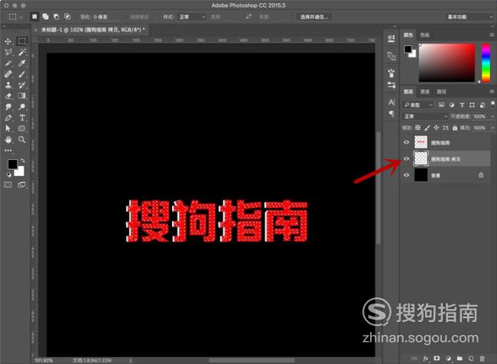The image size is (497, 364).
Task: Select the Pen tool
Action: coord(8,118)
